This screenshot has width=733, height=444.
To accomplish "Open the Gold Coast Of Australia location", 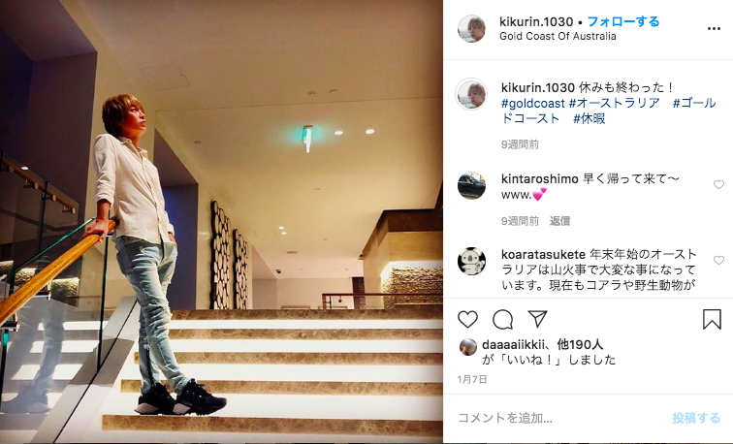I will coord(558,36).
